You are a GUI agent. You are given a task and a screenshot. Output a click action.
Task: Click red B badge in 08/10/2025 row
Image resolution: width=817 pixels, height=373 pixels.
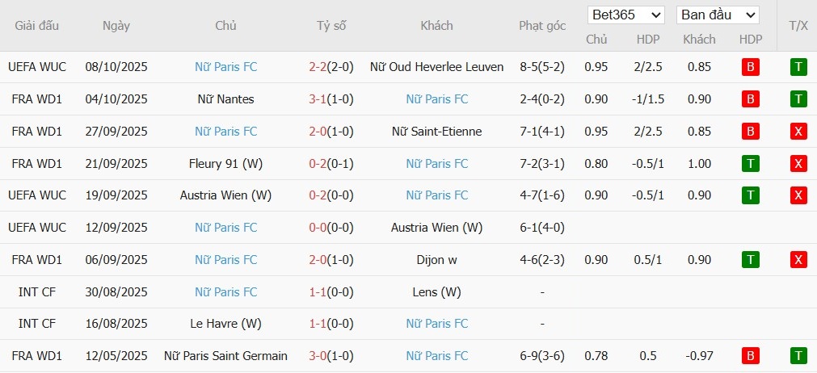point(750,67)
